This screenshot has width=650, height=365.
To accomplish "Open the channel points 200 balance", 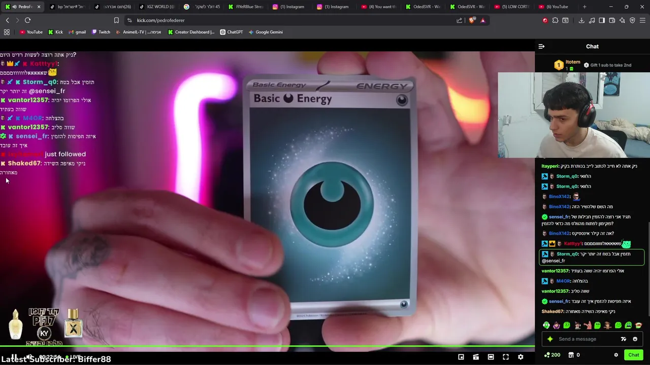I will [x=552, y=355].
